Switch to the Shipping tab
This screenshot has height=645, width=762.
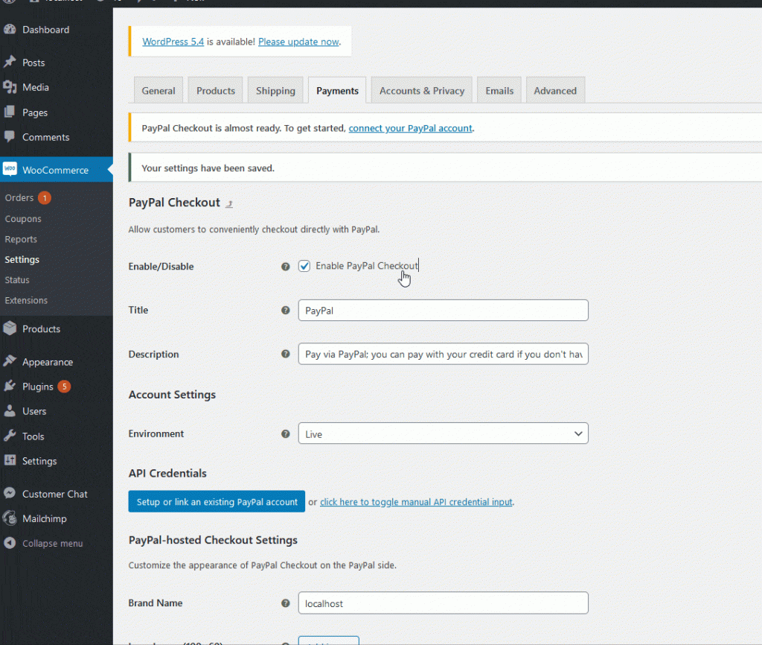tap(275, 90)
